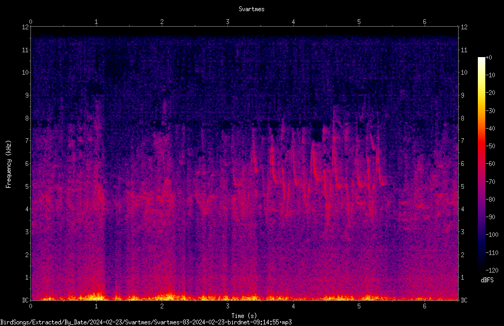The width and height of the screenshot is (504, 326).
Task: Click the file path text at bottom
Action: pyautogui.click(x=146, y=322)
